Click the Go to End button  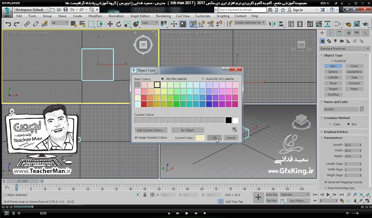[341, 194]
